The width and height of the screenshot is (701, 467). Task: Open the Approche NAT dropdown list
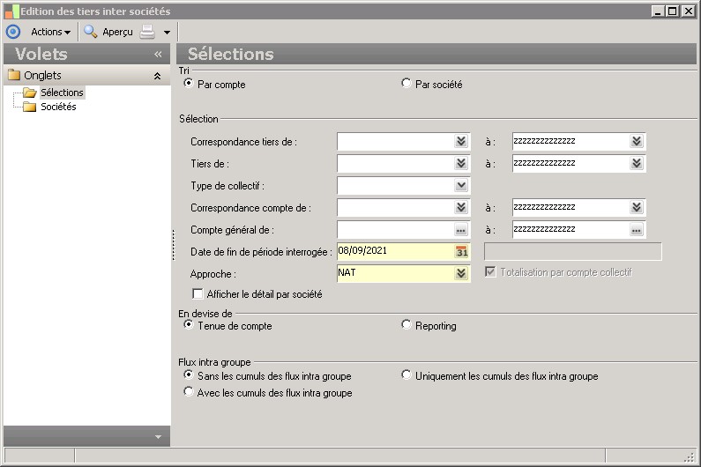[x=461, y=274]
